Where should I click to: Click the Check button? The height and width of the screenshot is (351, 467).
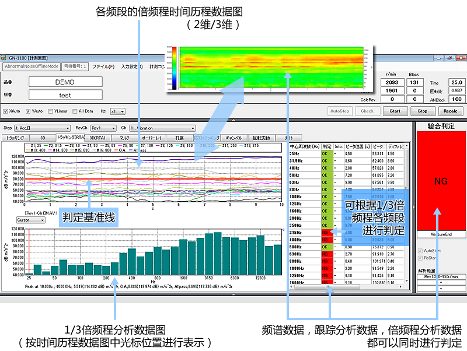pos(367,111)
